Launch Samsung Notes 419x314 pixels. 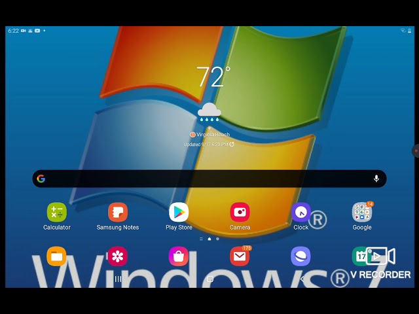(x=118, y=212)
